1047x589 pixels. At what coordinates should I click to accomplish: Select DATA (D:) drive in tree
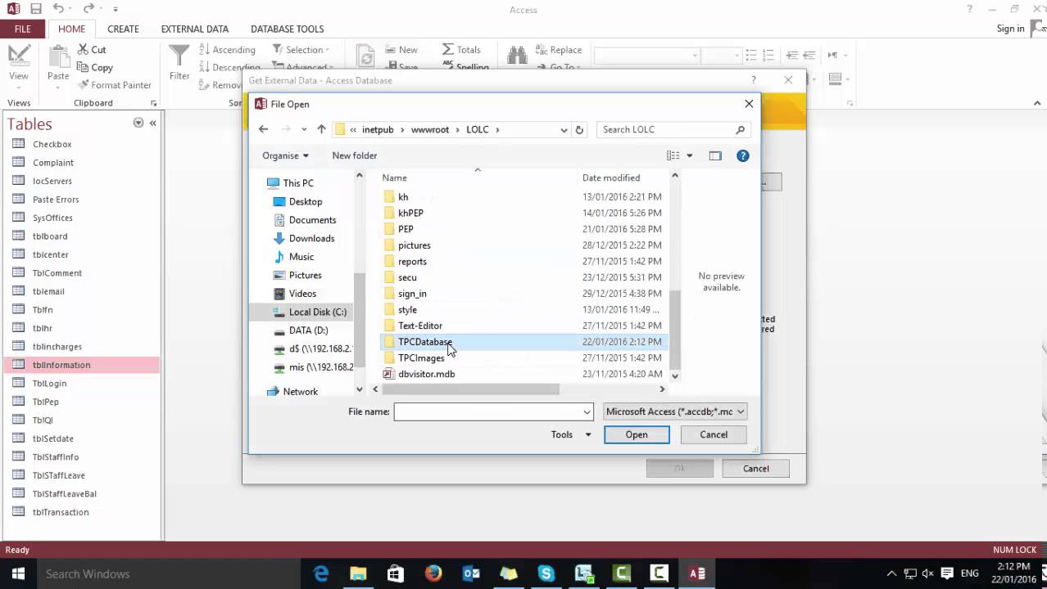(x=308, y=330)
